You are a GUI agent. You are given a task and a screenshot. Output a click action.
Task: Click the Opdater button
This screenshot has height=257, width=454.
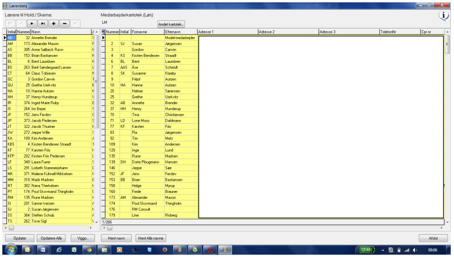click(x=20, y=238)
